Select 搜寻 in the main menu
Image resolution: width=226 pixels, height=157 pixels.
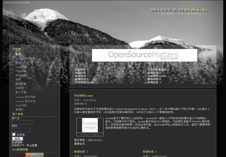pyautogui.click(x=18, y=79)
